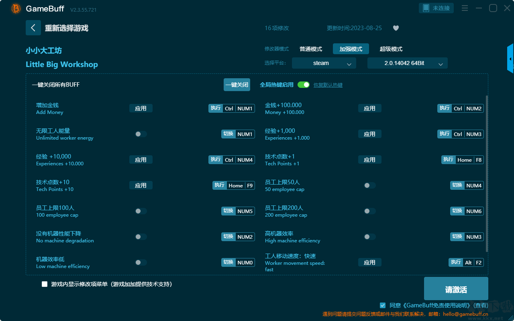This screenshot has width=514, height=321.
Task: Click the 一键关闭 button
Action: click(237, 85)
